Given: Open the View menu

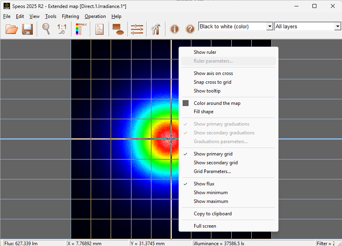Looking at the screenshot, I should pyautogui.click(x=34, y=16).
